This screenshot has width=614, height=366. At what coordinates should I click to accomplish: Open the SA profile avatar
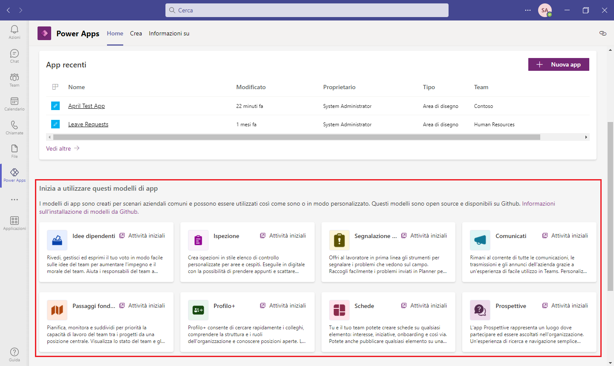pyautogui.click(x=545, y=10)
